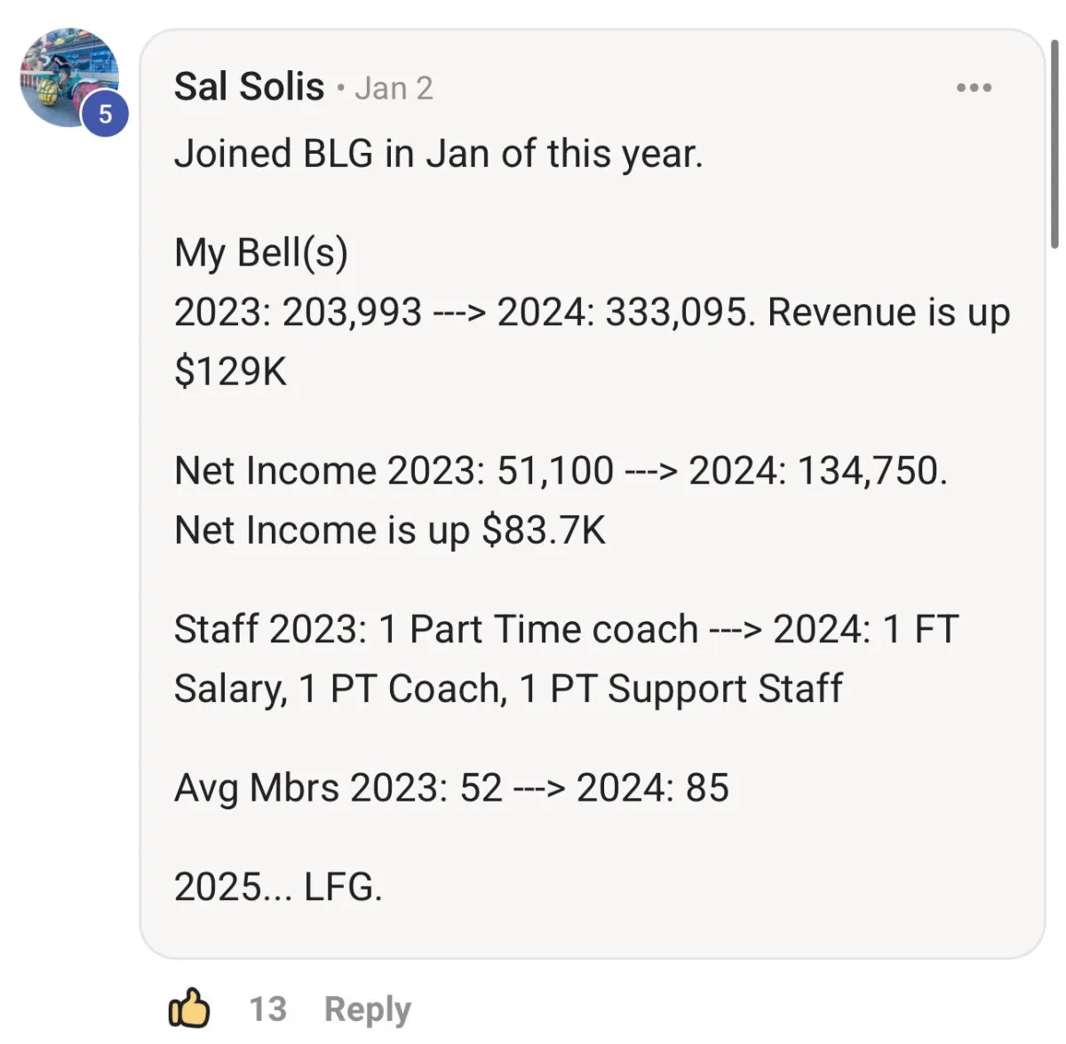
Task: Open the three-dot comment options menu
Action: coord(974,87)
